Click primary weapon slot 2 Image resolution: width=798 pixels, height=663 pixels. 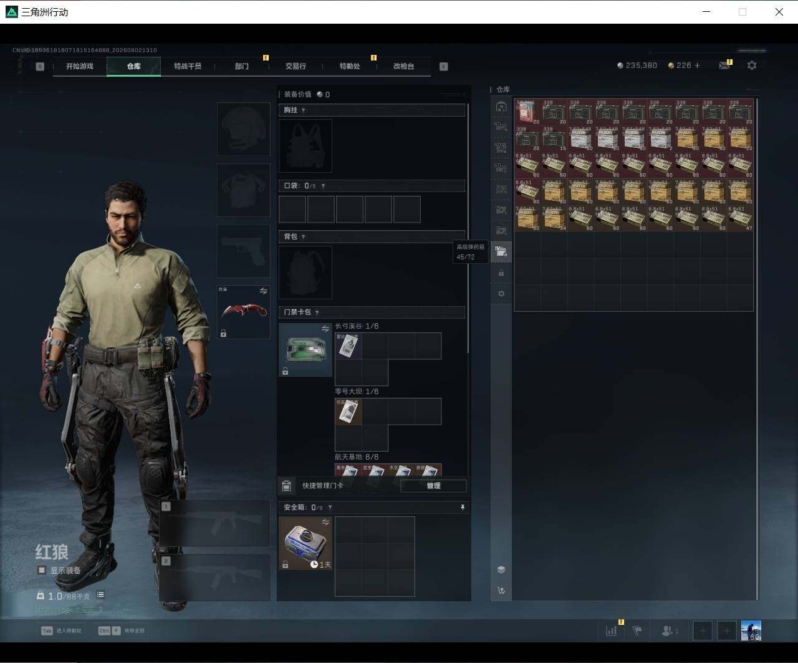tap(214, 578)
